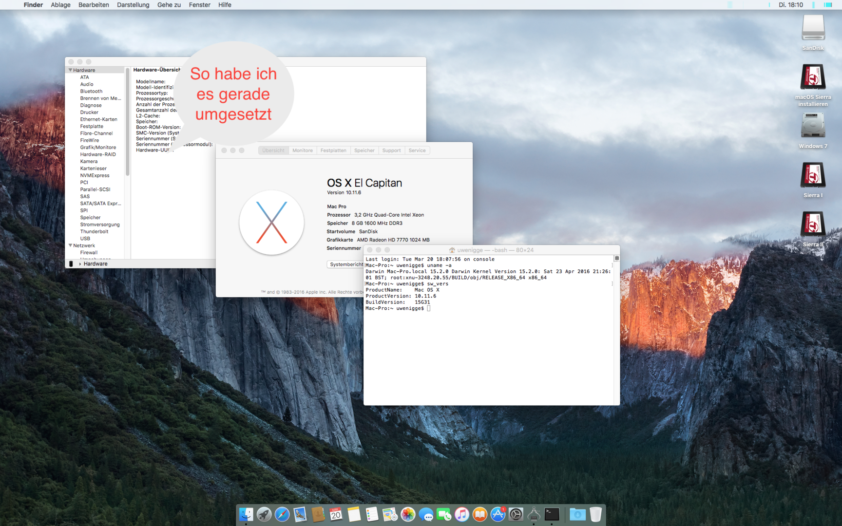This screenshot has height=526, width=842.
Task: Open Contacts from the Dock
Action: point(318,514)
